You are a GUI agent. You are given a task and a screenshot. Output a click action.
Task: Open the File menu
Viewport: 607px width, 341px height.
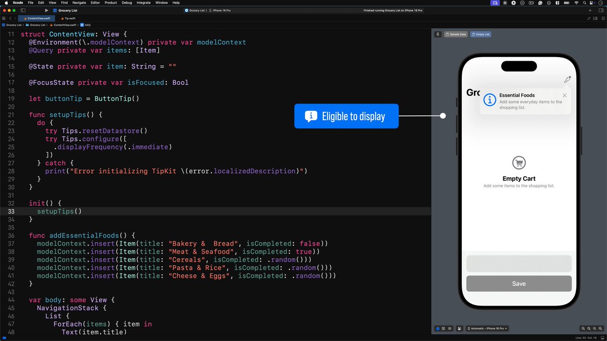pyautogui.click(x=31, y=3)
